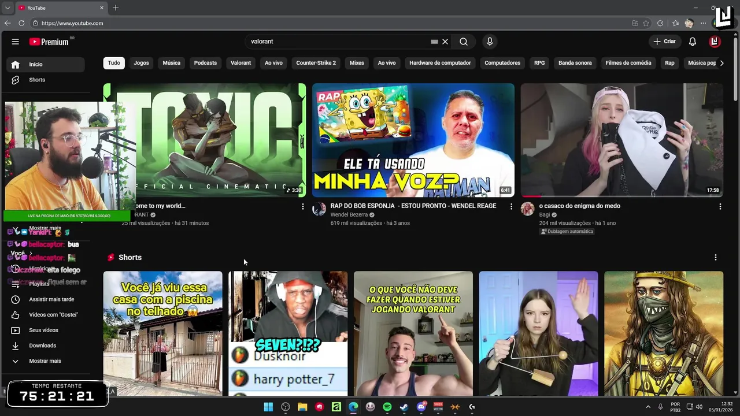Start voice search with the microphone

490,42
